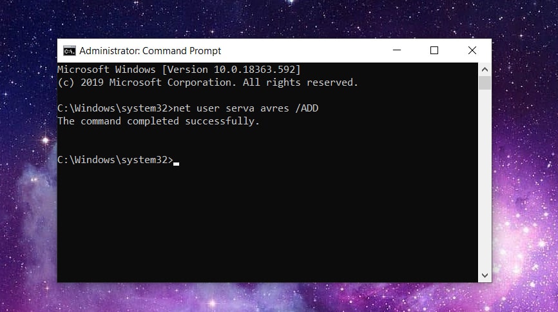The image size is (558, 312).
Task: Close the Administrator: Command Prompt window
Action: (472, 50)
